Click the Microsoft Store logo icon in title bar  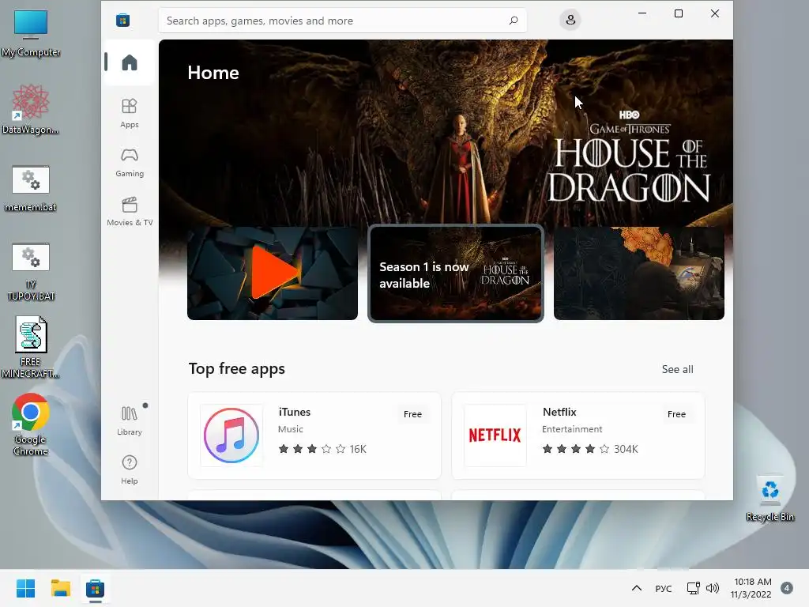(x=122, y=20)
